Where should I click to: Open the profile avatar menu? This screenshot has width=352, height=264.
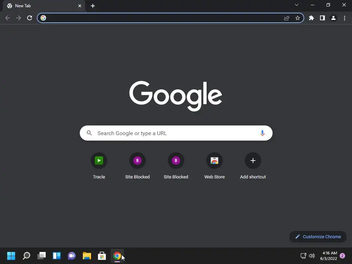333,18
